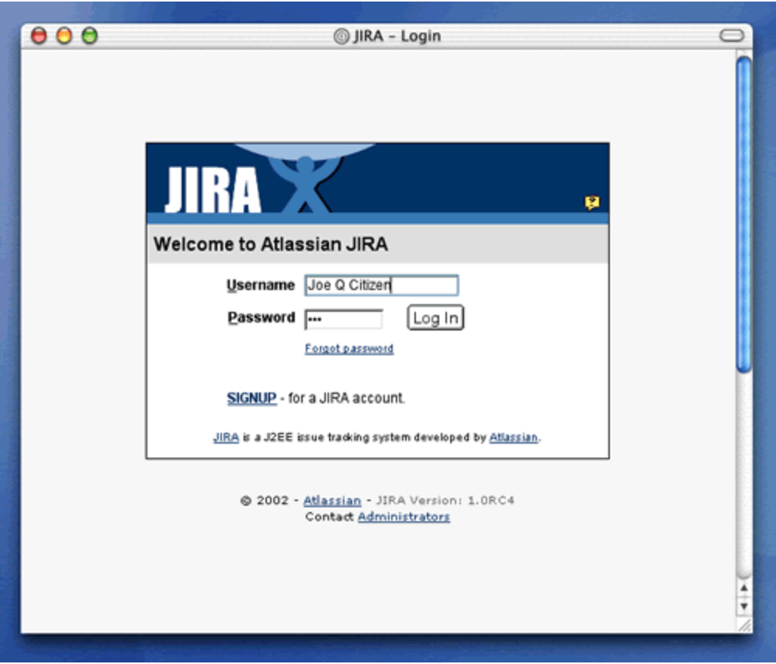776x664 pixels.
Task: Click the Username input field
Action: (381, 285)
